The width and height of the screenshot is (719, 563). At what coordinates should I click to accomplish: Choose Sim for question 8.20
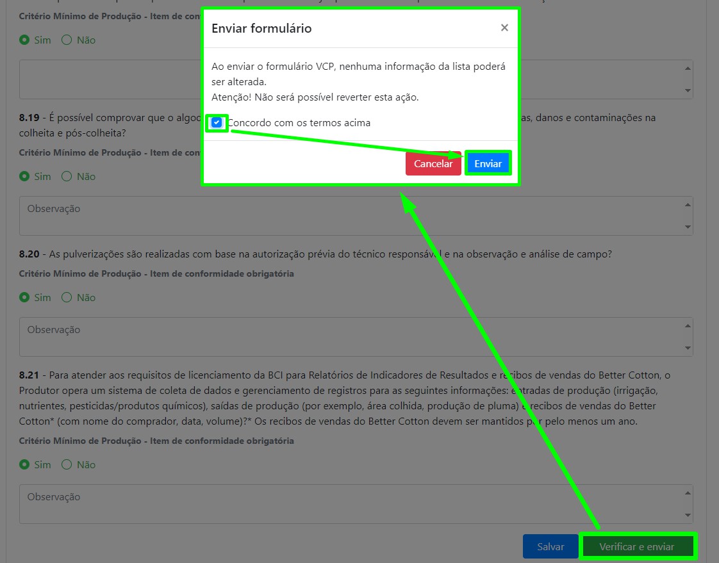pyautogui.click(x=24, y=297)
